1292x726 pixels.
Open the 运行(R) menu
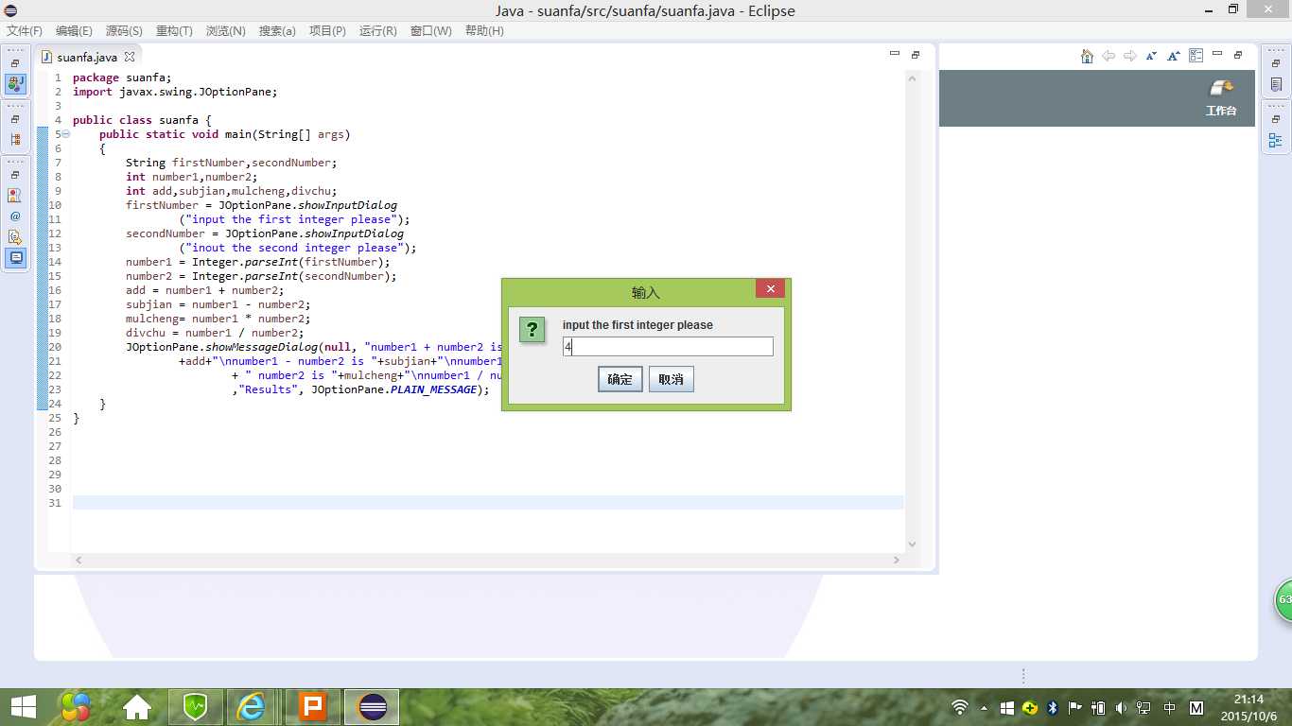[x=378, y=30]
